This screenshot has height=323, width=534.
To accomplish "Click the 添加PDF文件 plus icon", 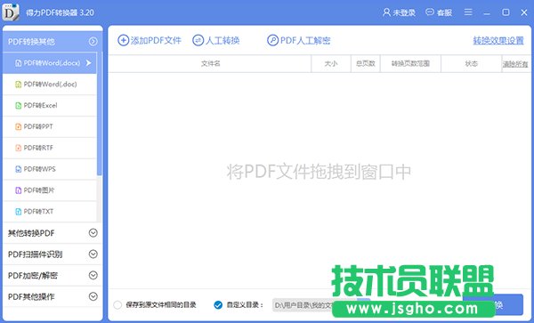I will point(123,41).
